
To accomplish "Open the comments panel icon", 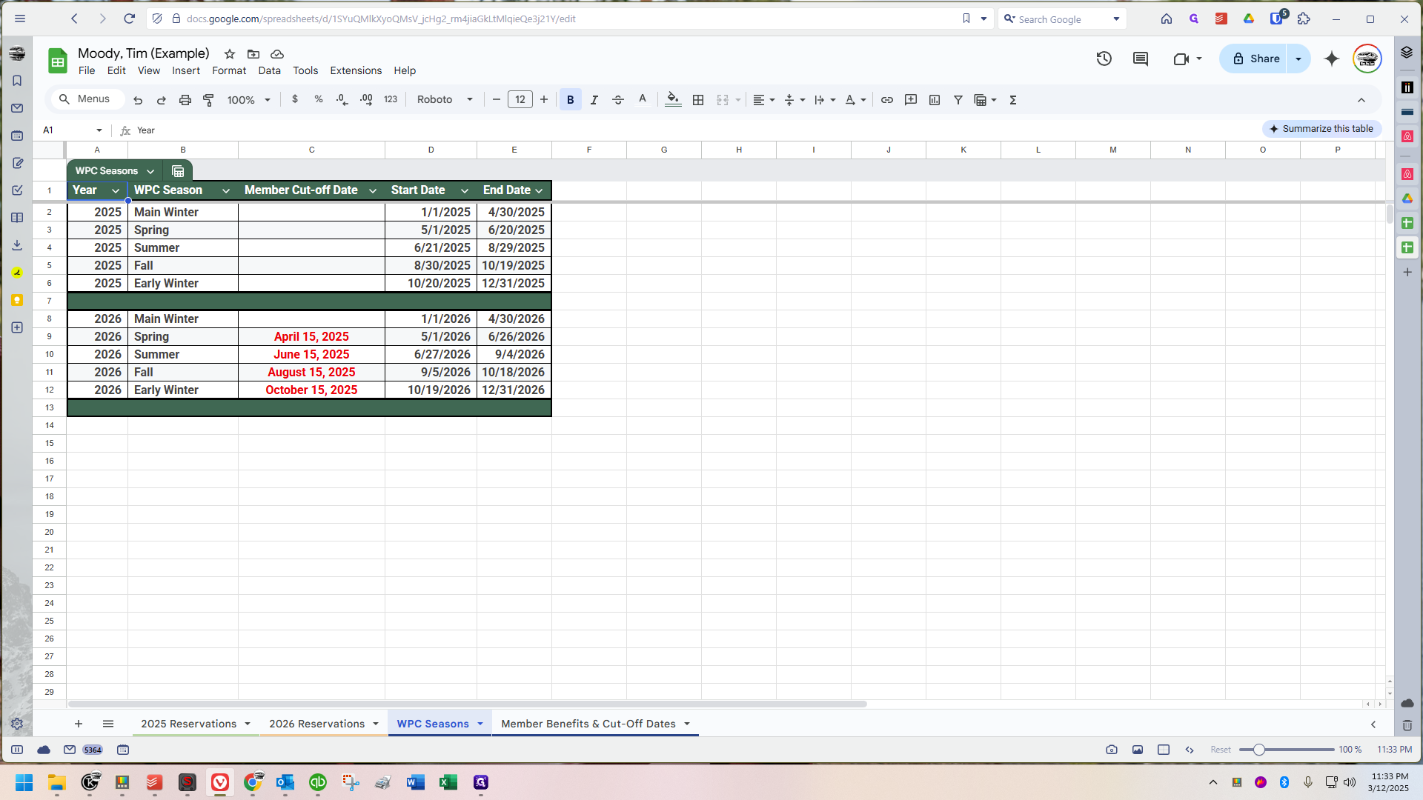I will [1141, 59].
